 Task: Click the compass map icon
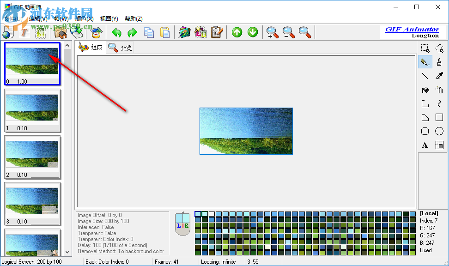(x=97, y=32)
